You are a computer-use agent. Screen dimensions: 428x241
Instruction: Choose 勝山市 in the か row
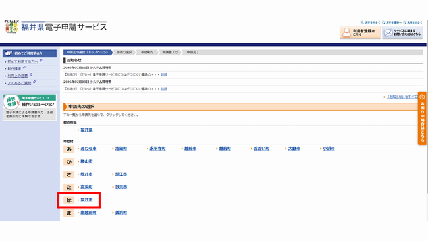coord(86,161)
